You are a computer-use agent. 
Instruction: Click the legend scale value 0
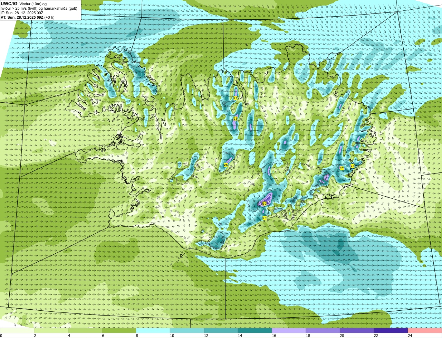coord(1,336)
